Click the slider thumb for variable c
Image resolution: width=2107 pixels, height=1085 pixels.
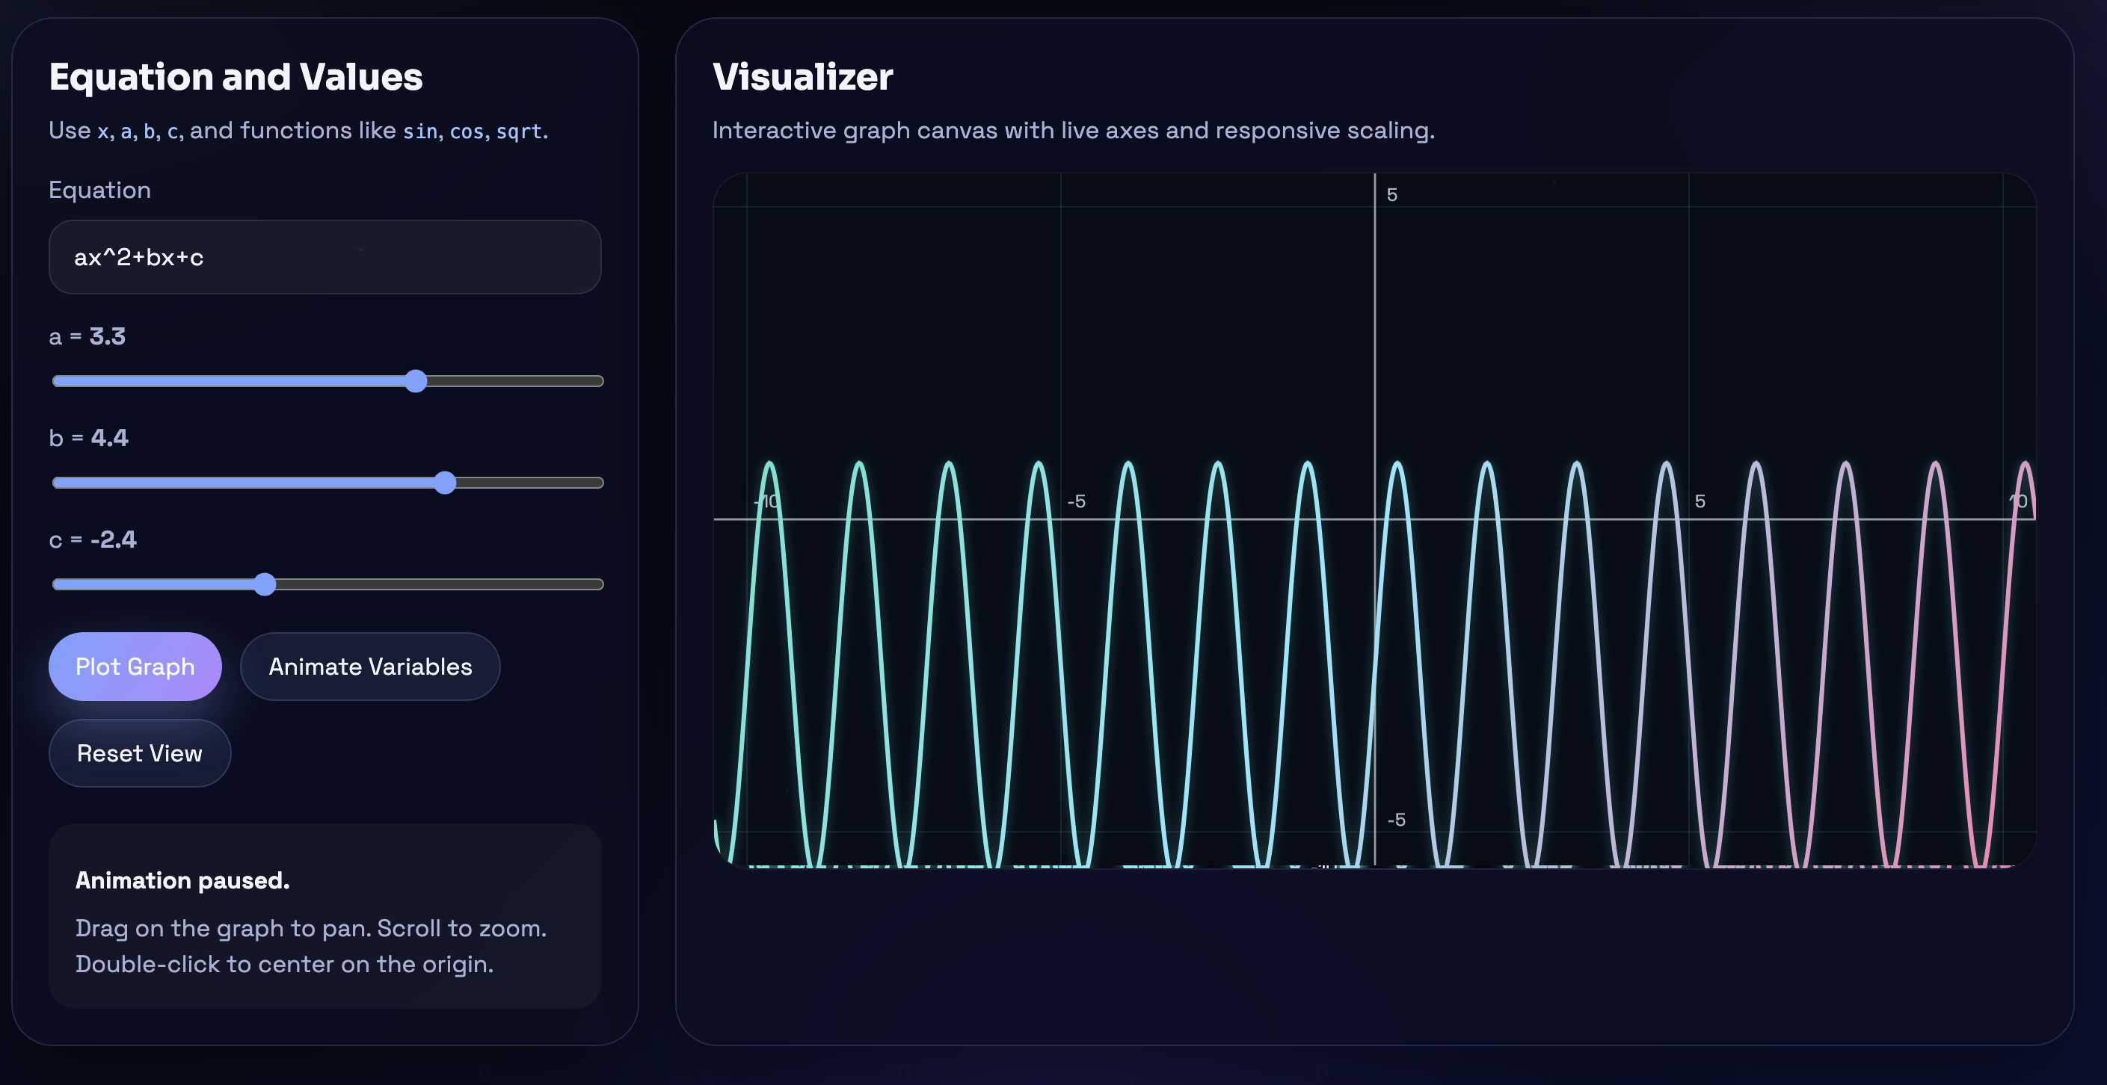(x=264, y=584)
